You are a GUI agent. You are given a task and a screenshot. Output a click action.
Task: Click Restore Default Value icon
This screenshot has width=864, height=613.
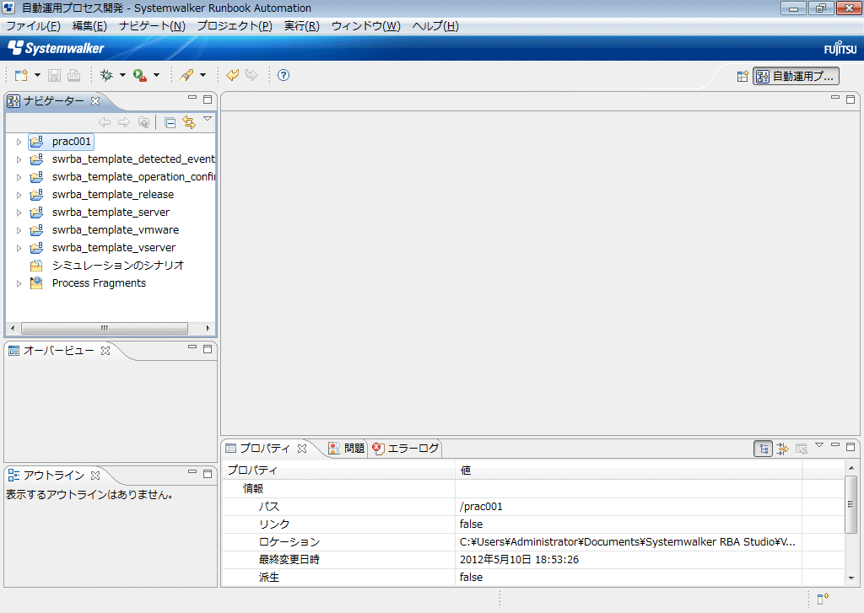tap(802, 449)
